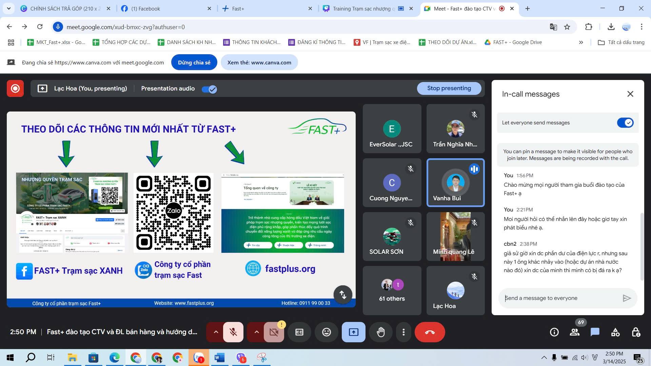Click the recording indicator icon
The height and width of the screenshot is (366, 651).
(15, 88)
